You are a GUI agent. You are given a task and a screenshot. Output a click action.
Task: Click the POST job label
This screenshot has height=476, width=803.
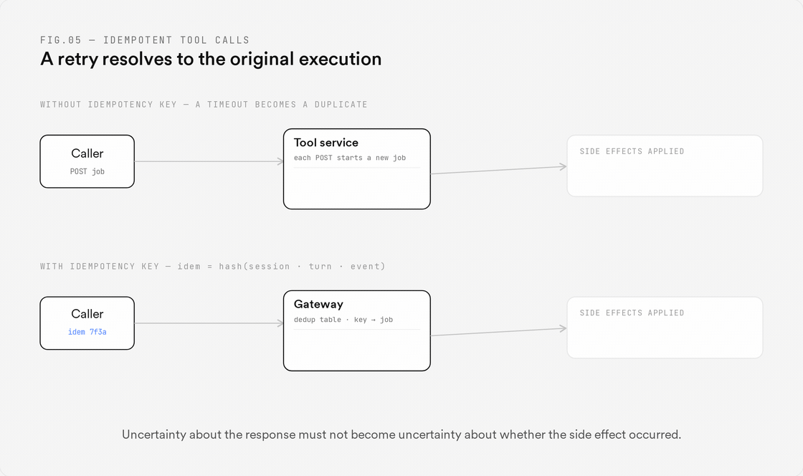click(x=87, y=171)
